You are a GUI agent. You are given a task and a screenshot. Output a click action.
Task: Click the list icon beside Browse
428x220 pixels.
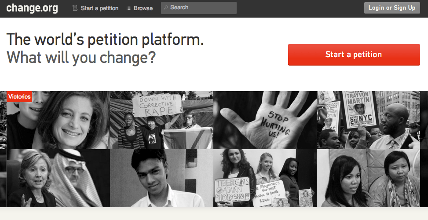(128, 8)
